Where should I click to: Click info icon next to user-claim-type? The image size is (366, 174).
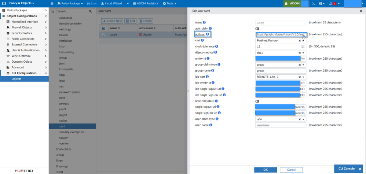(217, 119)
